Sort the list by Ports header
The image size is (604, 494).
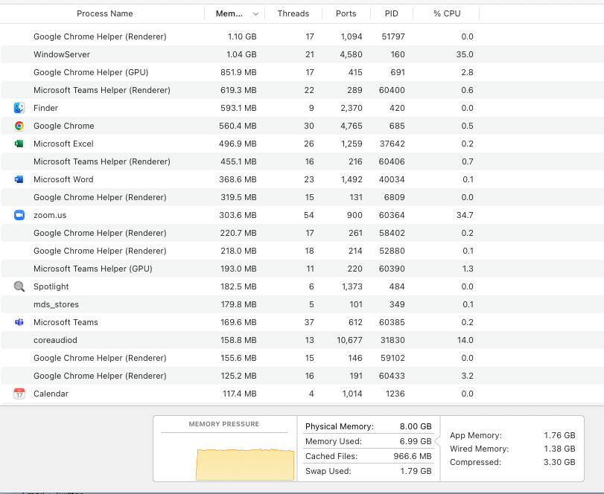(x=346, y=13)
